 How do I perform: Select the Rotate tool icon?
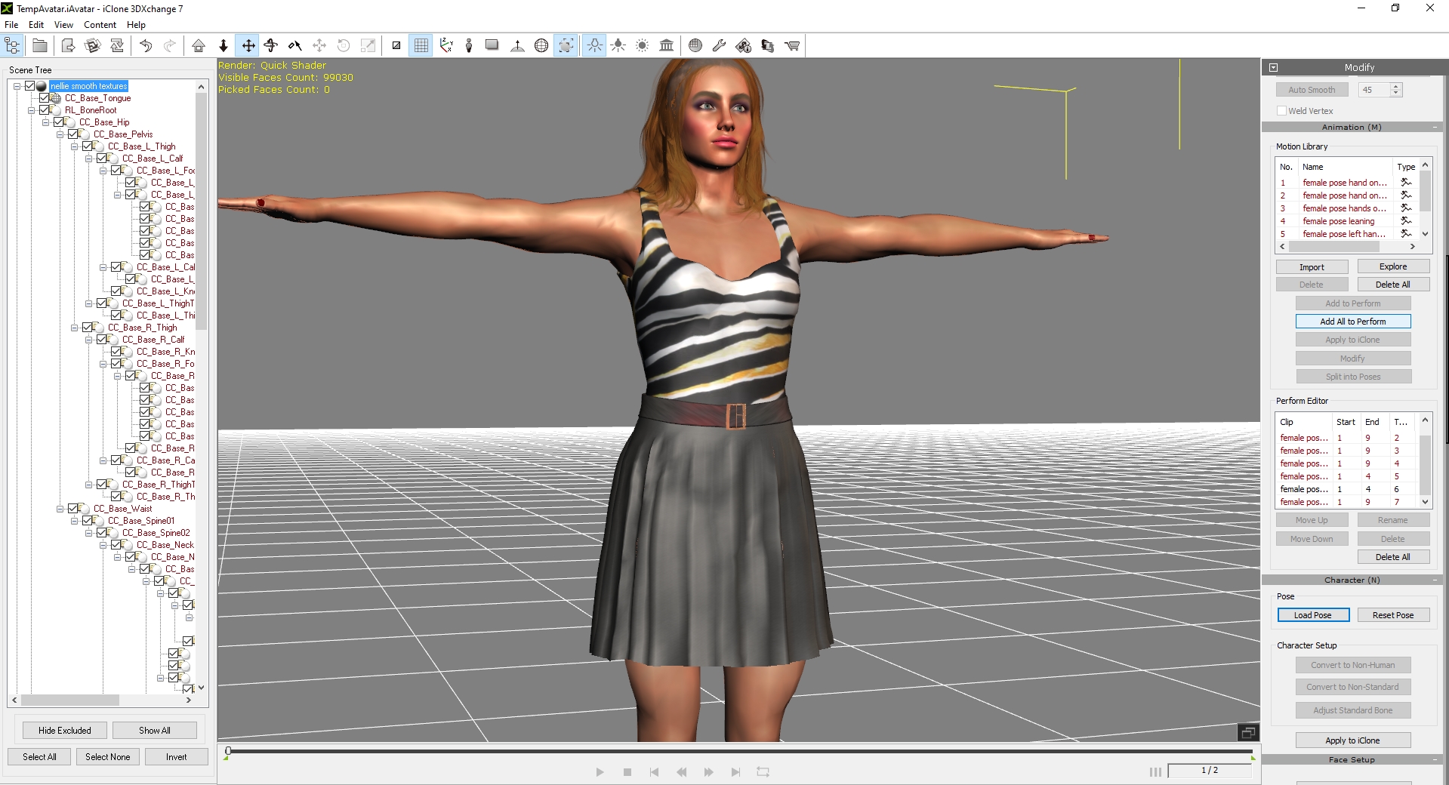[271, 46]
